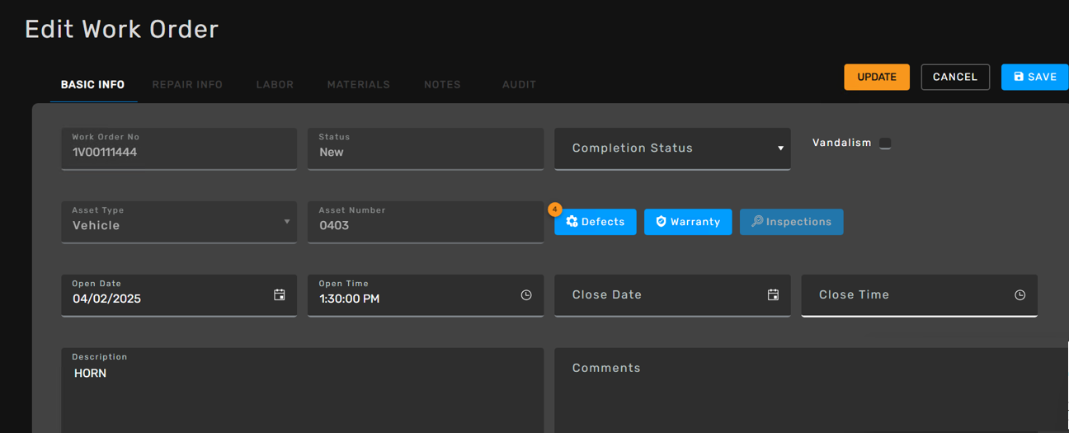Image resolution: width=1069 pixels, height=433 pixels.
Task: Click the orange defects count badge
Action: pyautogui.click(x=555, y=209)
